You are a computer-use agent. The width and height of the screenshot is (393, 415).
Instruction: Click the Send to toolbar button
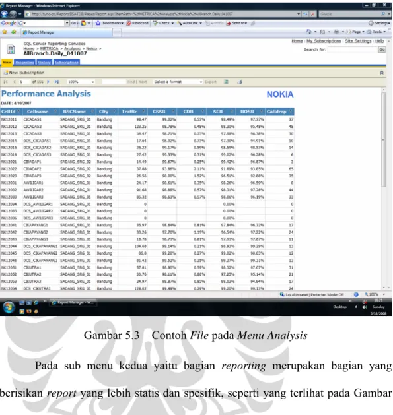[237, 23]
